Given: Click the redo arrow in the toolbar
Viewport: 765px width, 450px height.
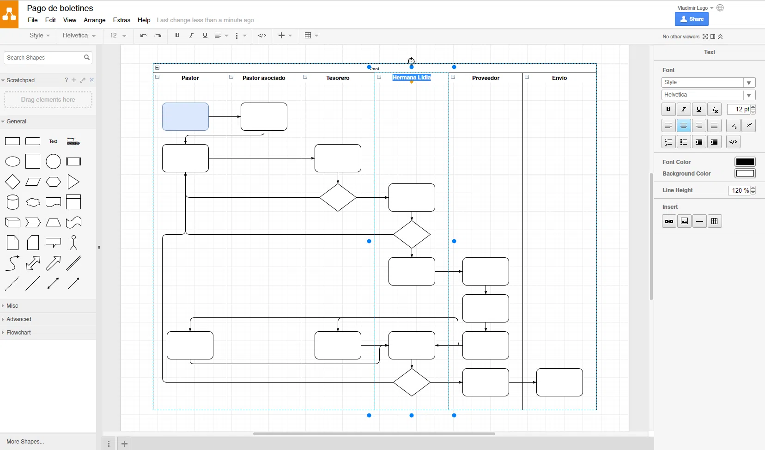Looking at the screenshot, I should pyautogui.click(x=158, y=36).
